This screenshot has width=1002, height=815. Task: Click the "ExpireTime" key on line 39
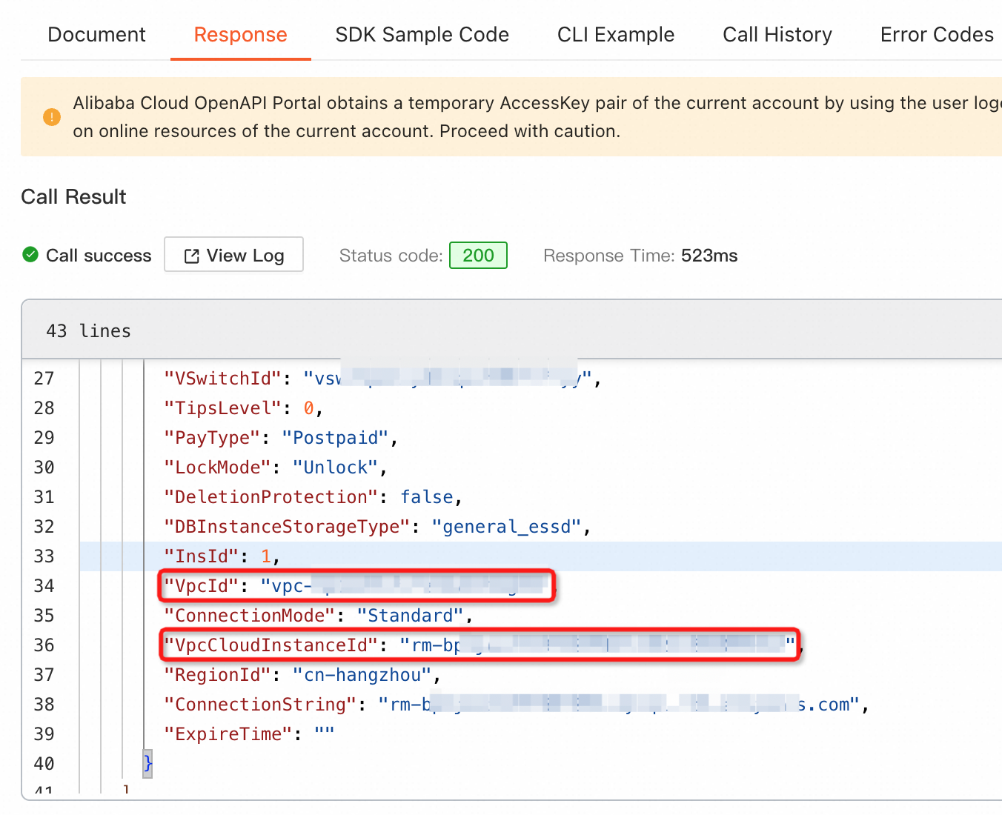pos(228,734)
